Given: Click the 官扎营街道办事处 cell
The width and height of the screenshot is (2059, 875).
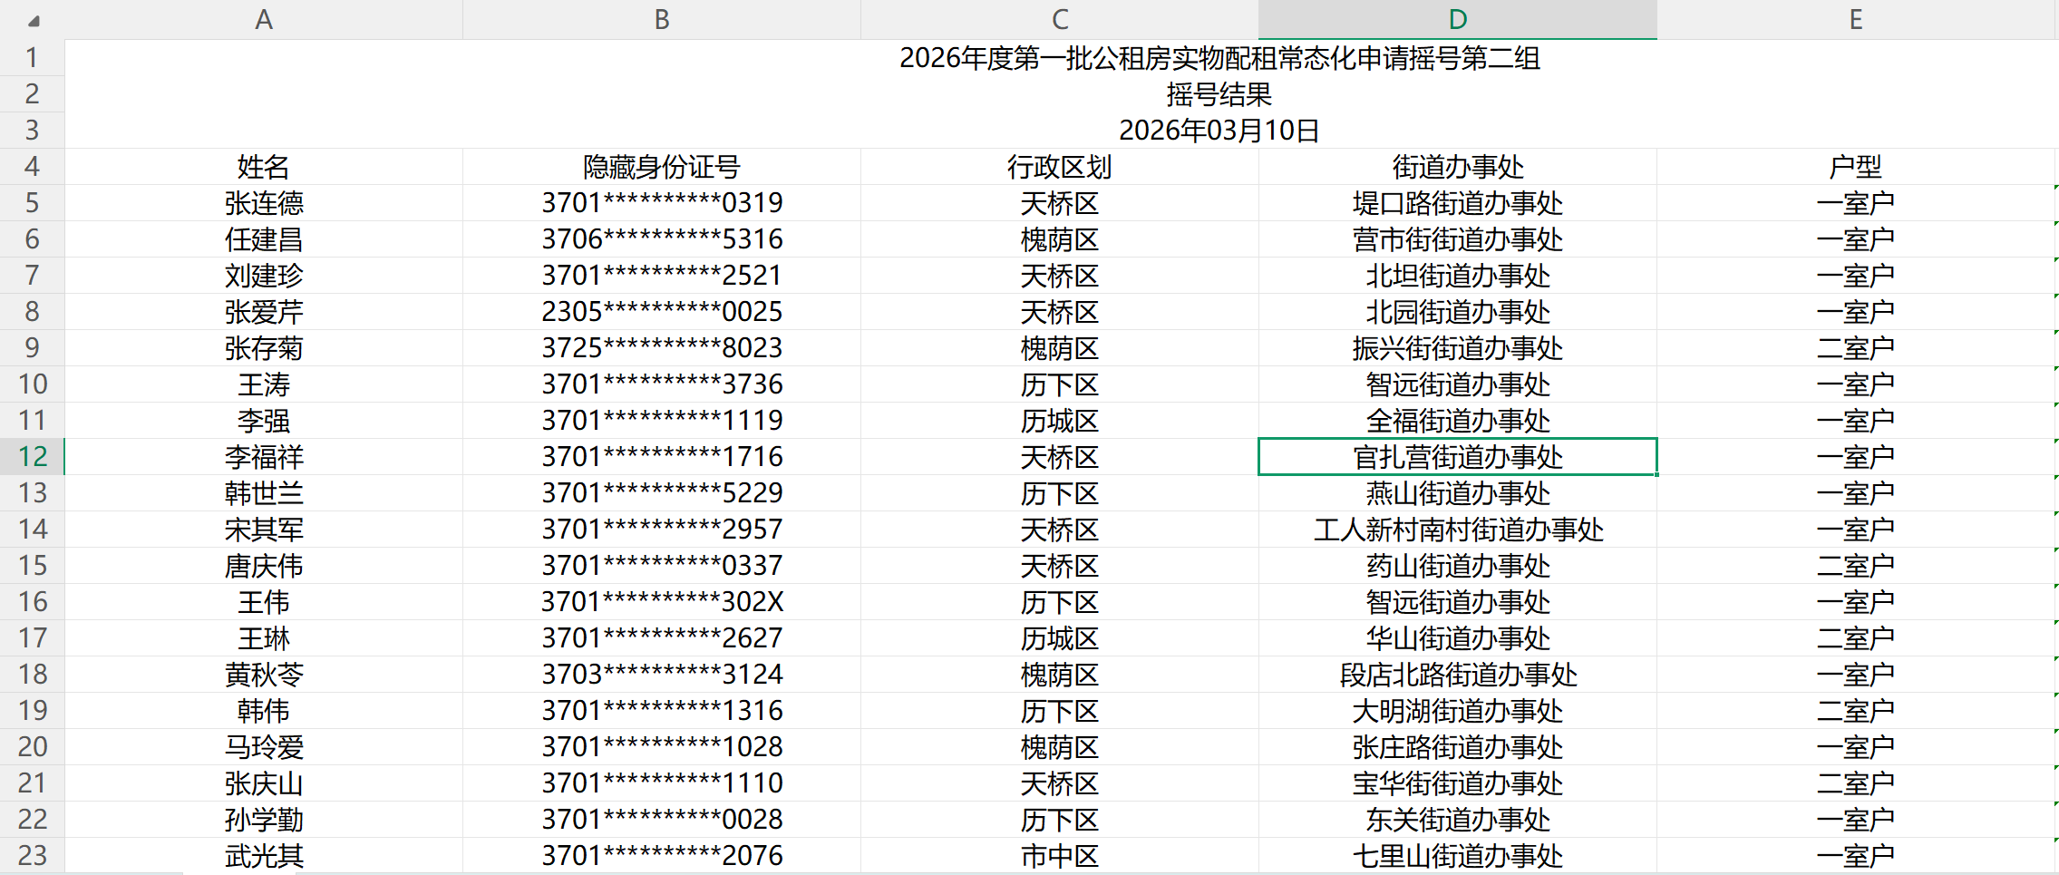Looking at the screenshot, I should [x=1457, y=457].
